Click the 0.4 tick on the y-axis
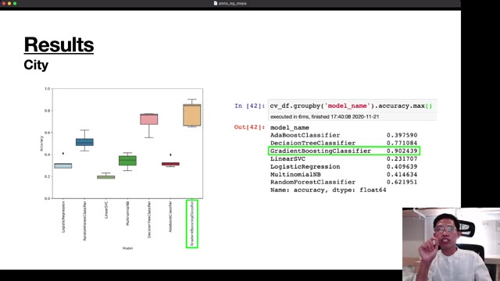Viewport: 500px width, 281px height. click(47, 155)
